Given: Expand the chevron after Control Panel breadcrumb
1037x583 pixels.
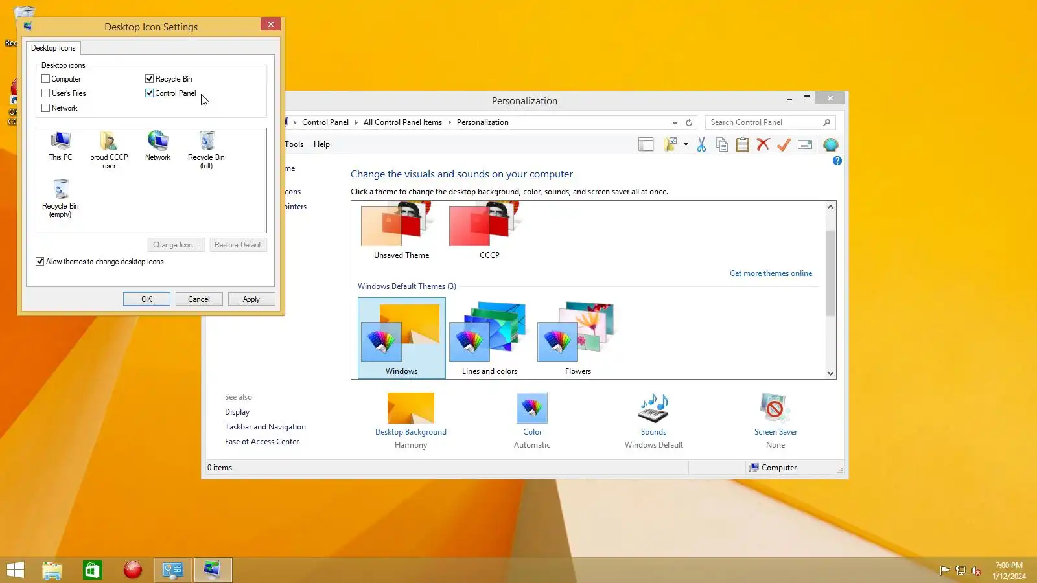Looking at the screenshot, I should (356, 122).
